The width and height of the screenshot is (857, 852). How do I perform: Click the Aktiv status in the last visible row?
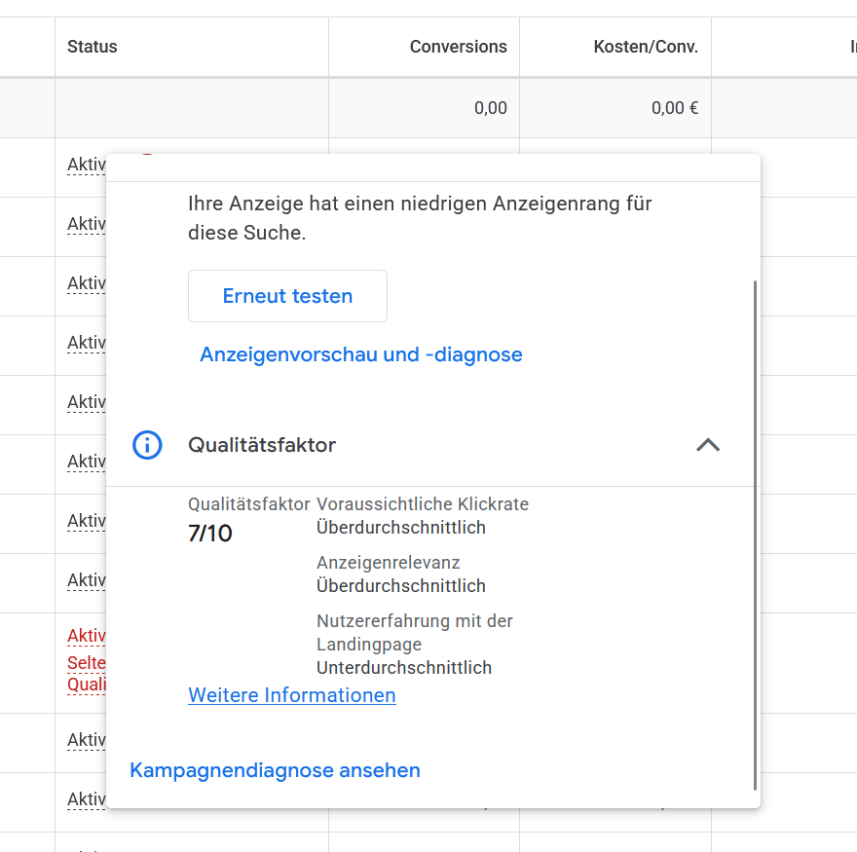coord(86,798)
